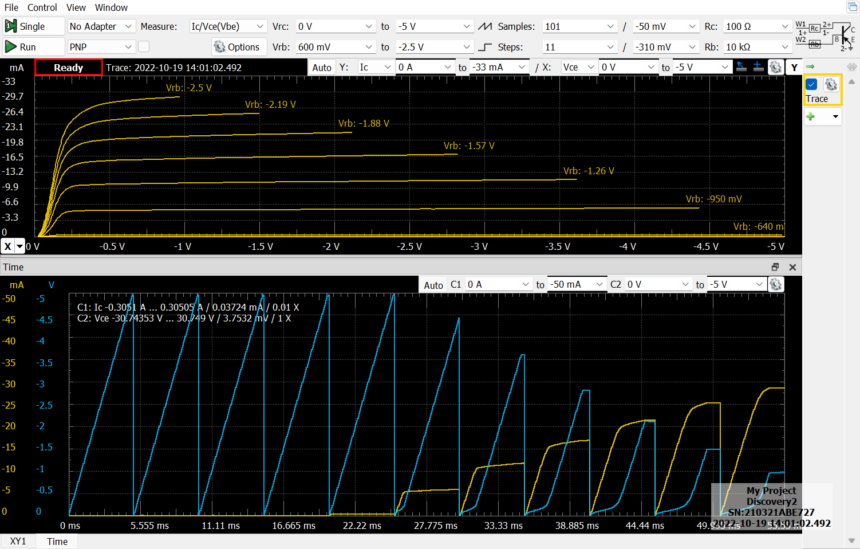Open the Samples 101 dropdown
This screenshot has width=860, height=549.
click(x=579, y=26)
